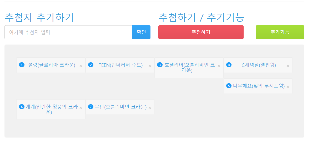
Task: Click the number 1 badge icon
Action: click(22, 65)
